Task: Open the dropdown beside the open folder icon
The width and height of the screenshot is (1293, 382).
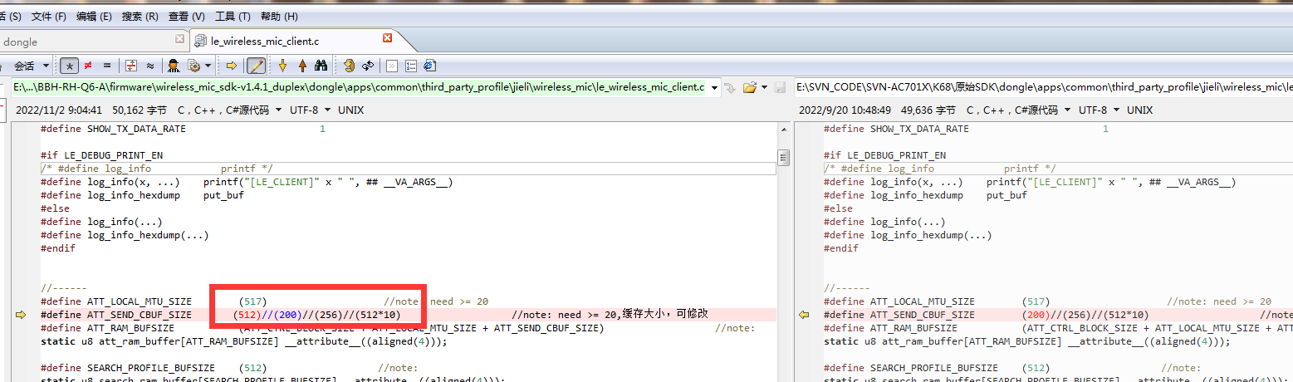Action: [762, 87]
